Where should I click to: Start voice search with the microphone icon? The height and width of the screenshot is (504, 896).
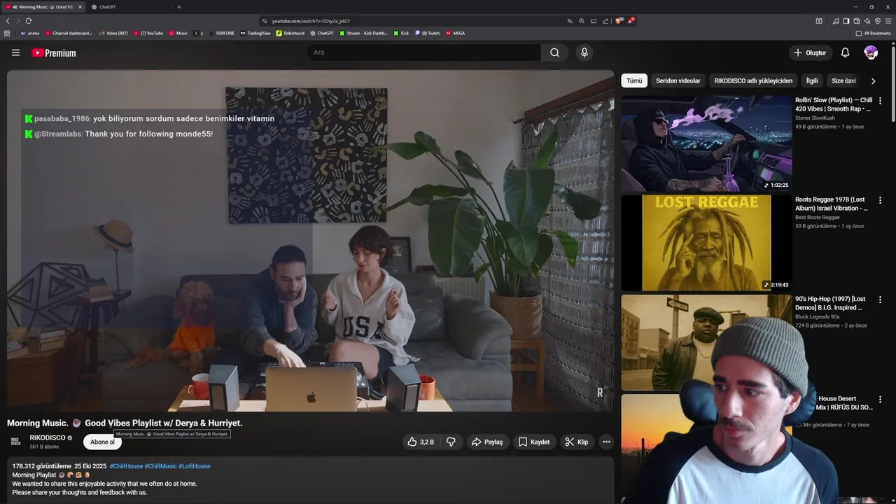(x=584, y=52)
